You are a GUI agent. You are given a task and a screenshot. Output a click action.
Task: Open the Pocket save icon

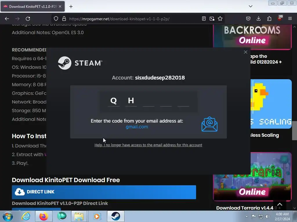point(248,18)
